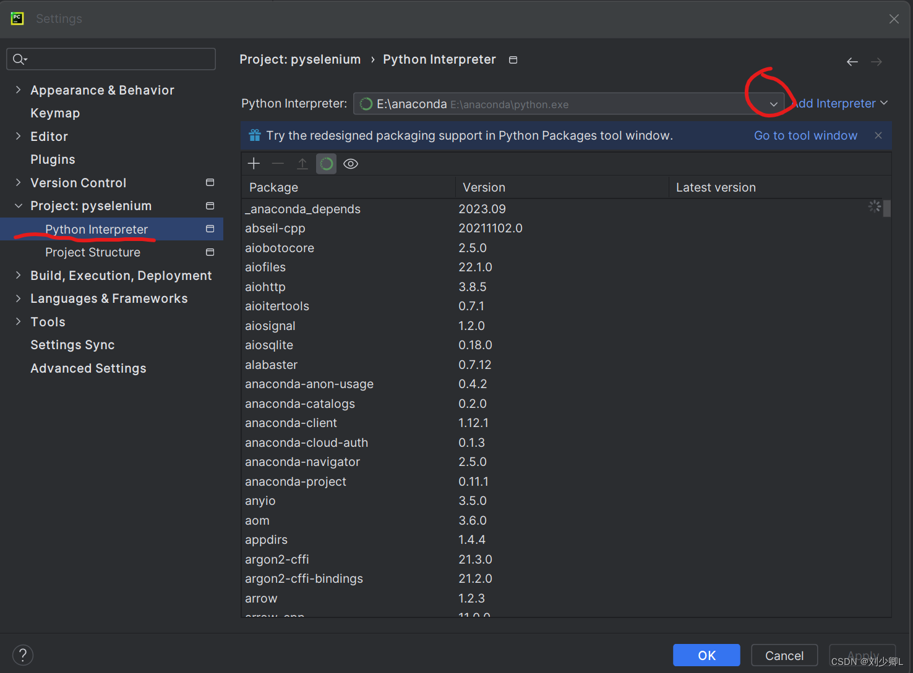Select the anyio package row
Screen dimensions: 913x673
coord(562,501)
